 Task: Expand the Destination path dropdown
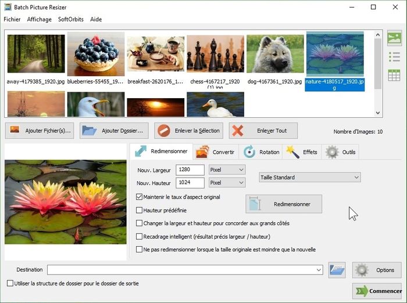pos(319,270)
